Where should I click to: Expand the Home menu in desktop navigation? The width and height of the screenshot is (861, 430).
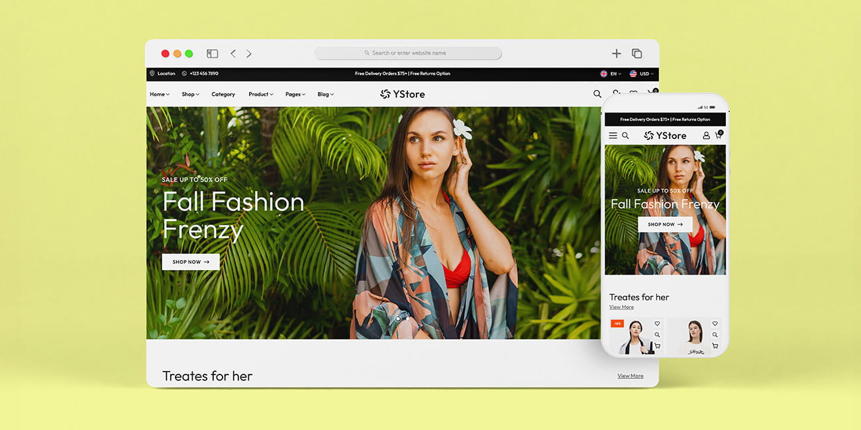pos(160,94)
